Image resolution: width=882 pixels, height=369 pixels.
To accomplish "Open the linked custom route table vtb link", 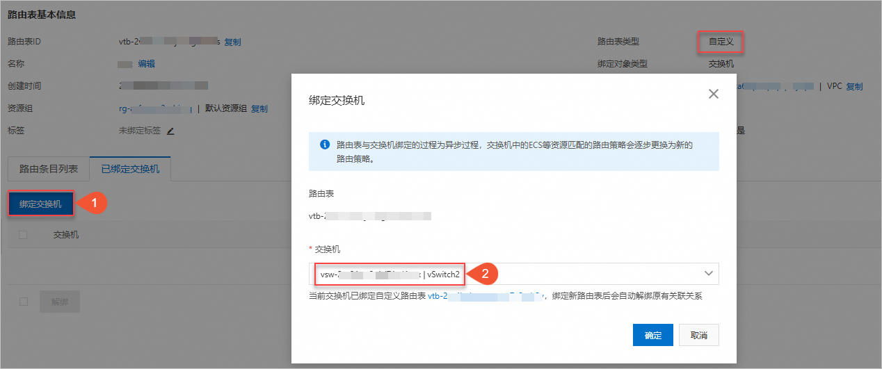I will 486,296.
